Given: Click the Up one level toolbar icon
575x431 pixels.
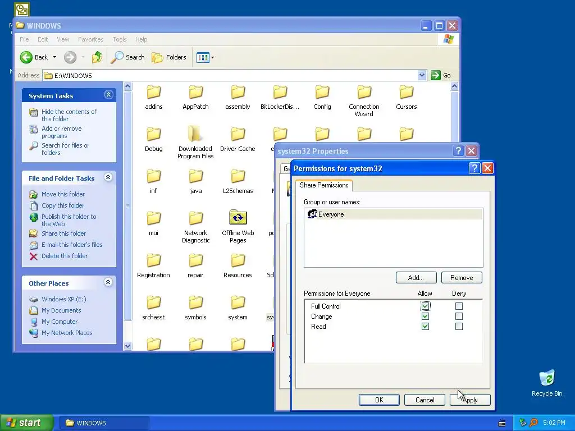Looking at the screenshot, I should [97, 57].
